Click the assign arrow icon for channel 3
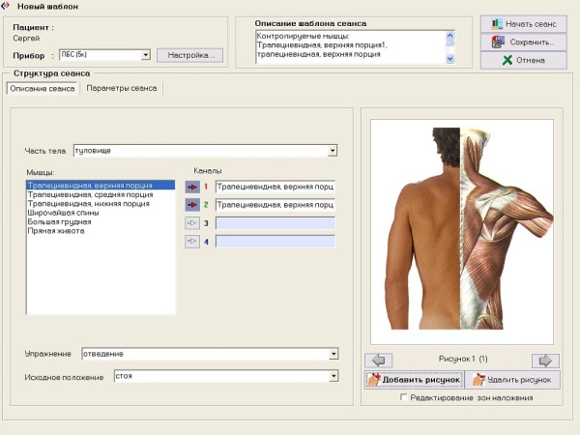580x435 pixels. pos(191,222)
